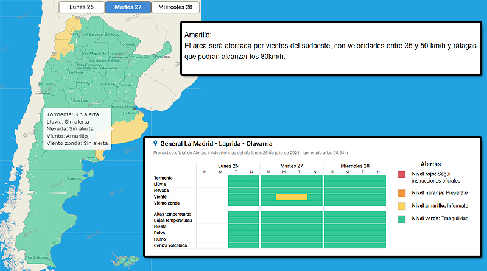487x271 pixels.
Task: Click the Viento: Amarillo line in map tooltip
Action: [x=67, y=136]
